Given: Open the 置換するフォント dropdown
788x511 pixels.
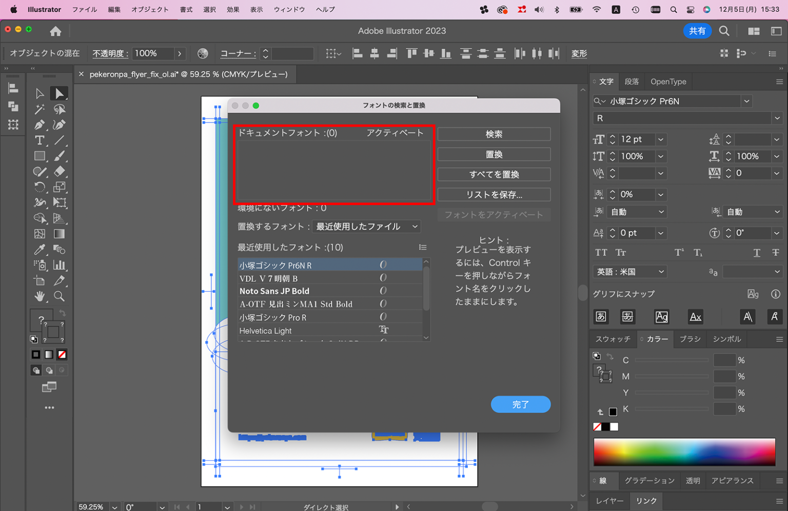Looking at the screenshot, I should point(366,226).
